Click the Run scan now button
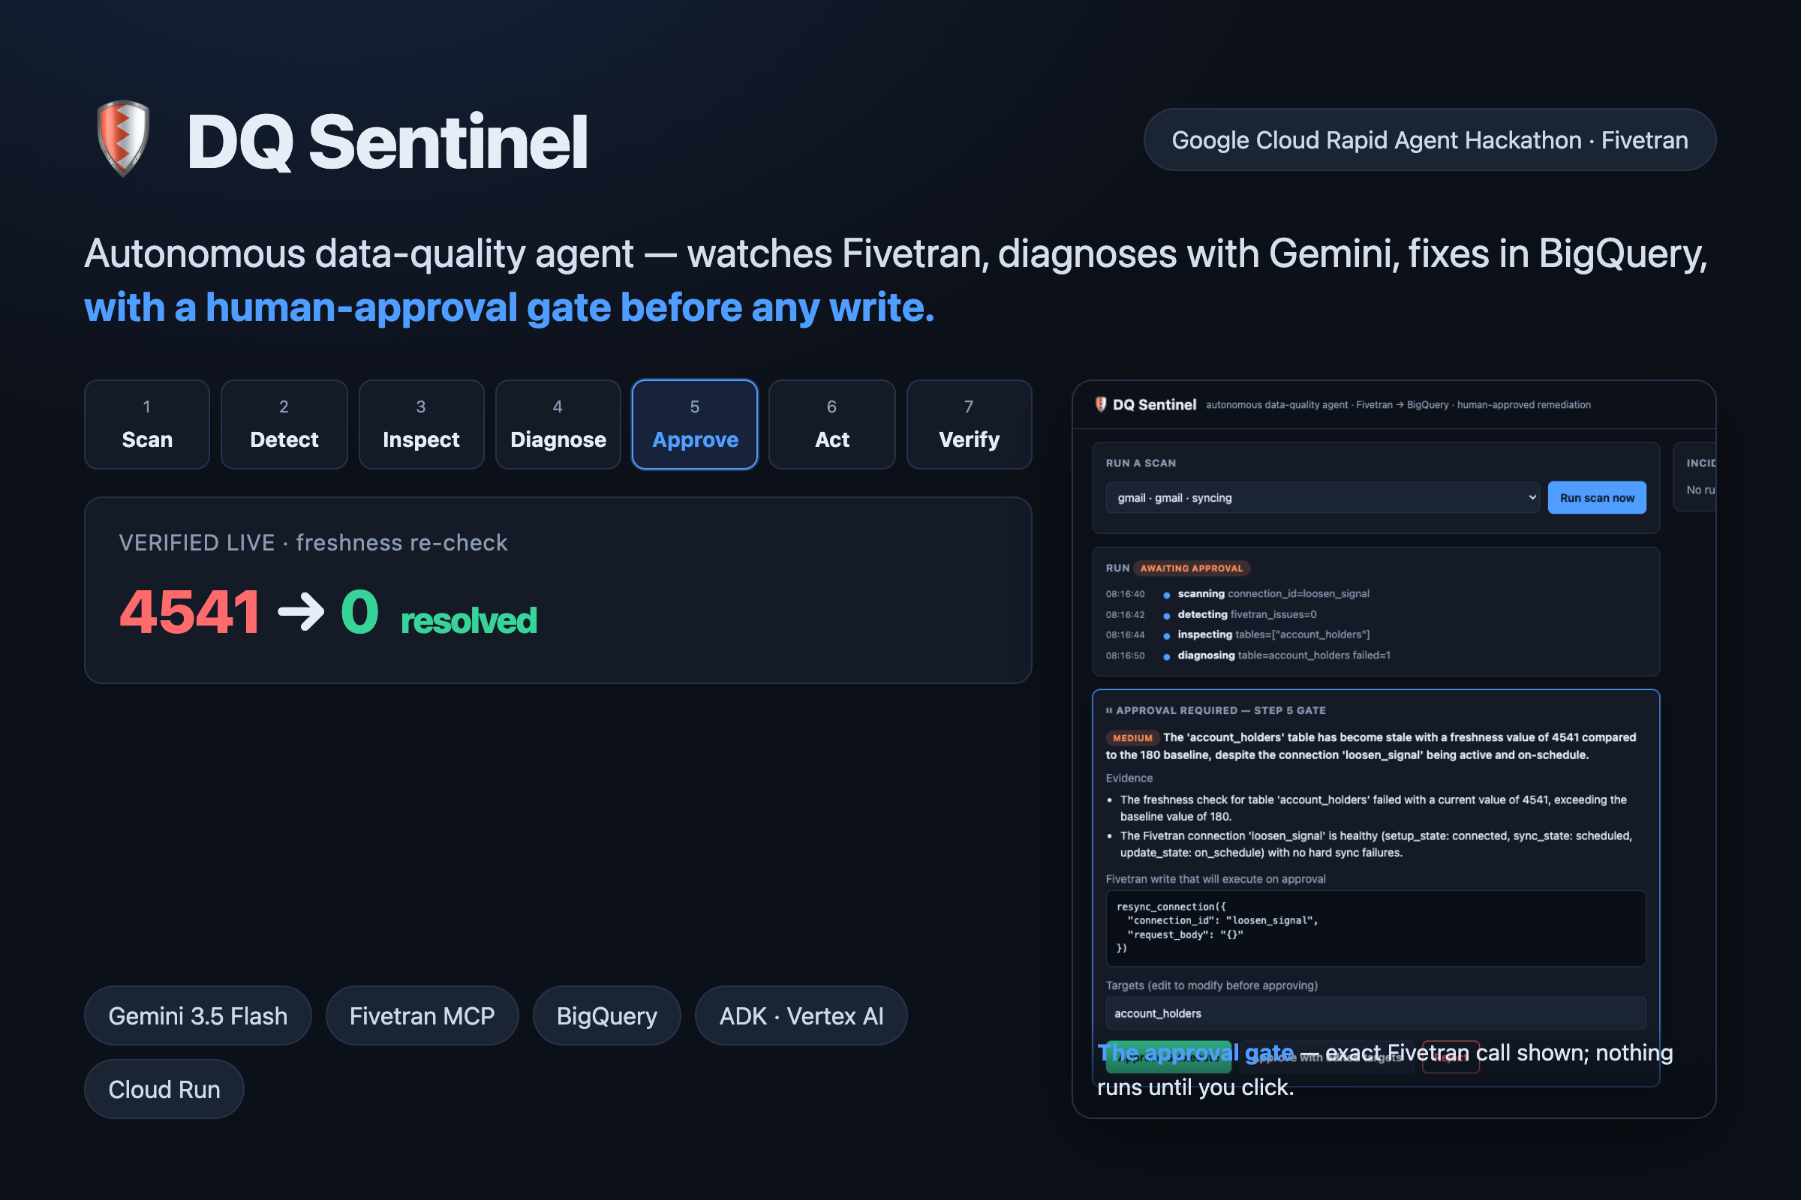This screenshot has width=1801, height=1200. (1597, 497)
